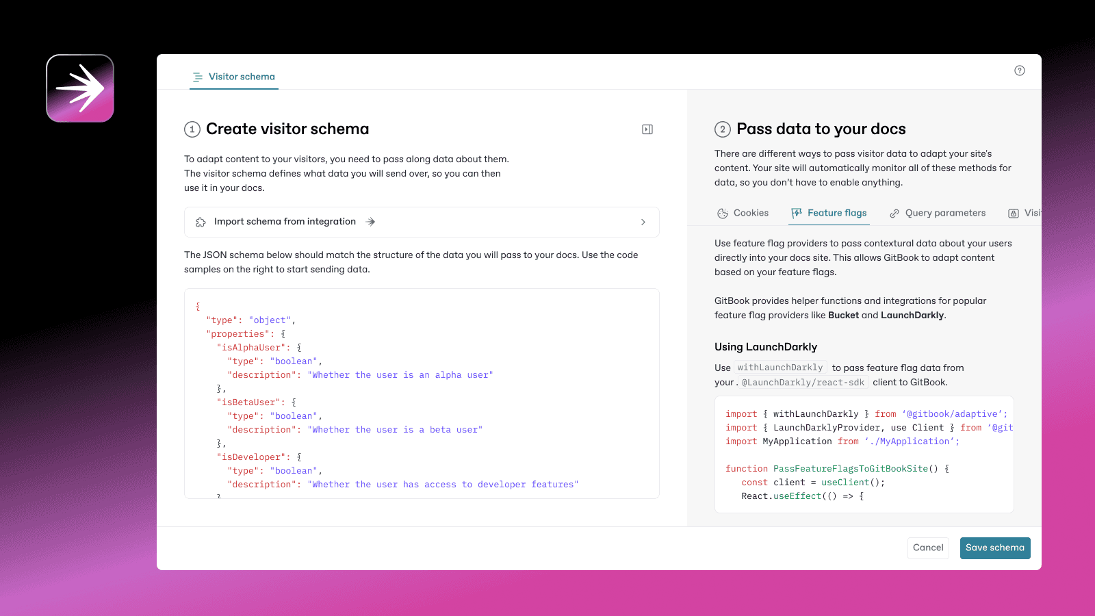
Task: Click the "isAlphaUser" property line
Action: [259, 348]
